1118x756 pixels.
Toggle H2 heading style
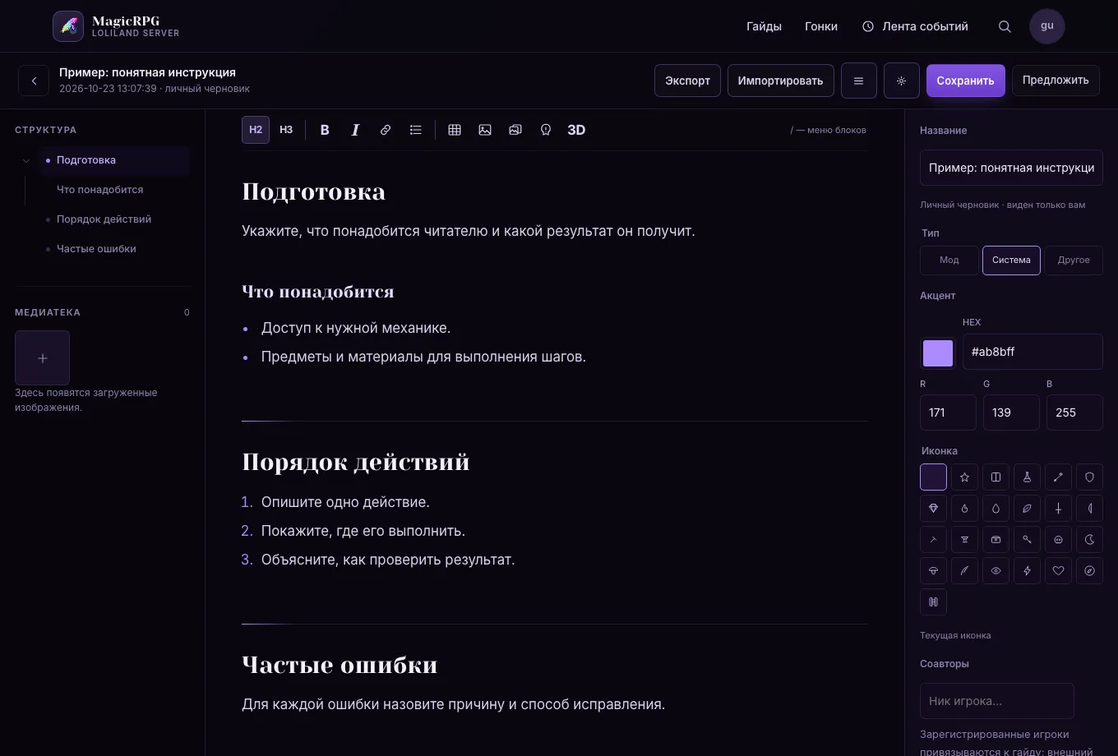(x=256, y=130)
